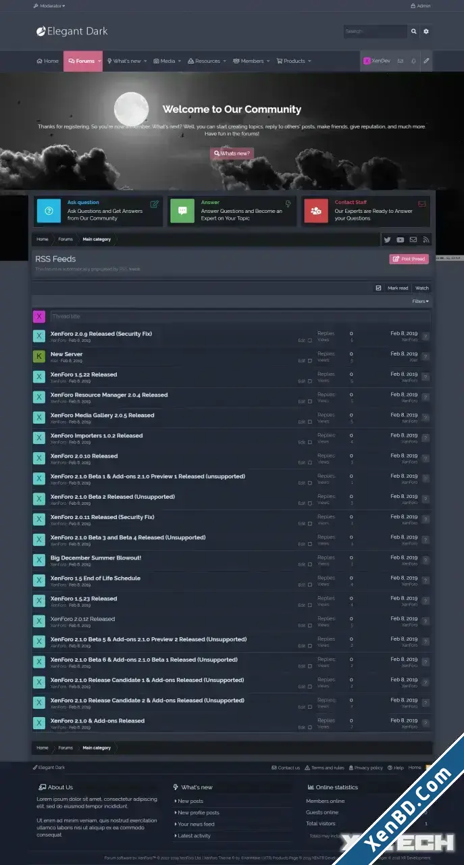The width and height of the screenshot is (464, 865).
Task: Open XenForo 1.5 End of Life Schedule thread
Action: click(95, 578)
